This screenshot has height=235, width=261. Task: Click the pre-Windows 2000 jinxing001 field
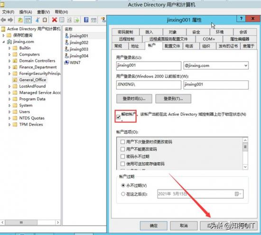click(216, 85)
